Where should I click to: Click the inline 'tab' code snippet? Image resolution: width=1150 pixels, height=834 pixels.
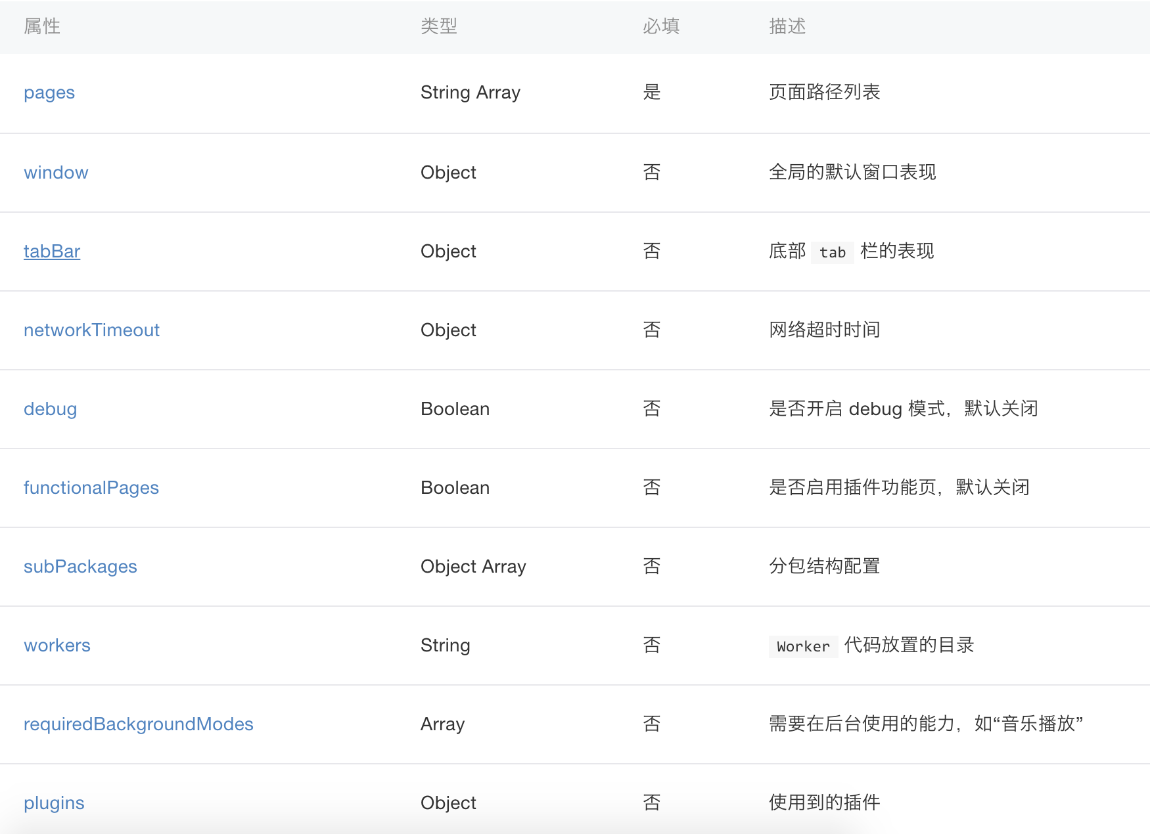pyautogui.click(x=832, y=252)
